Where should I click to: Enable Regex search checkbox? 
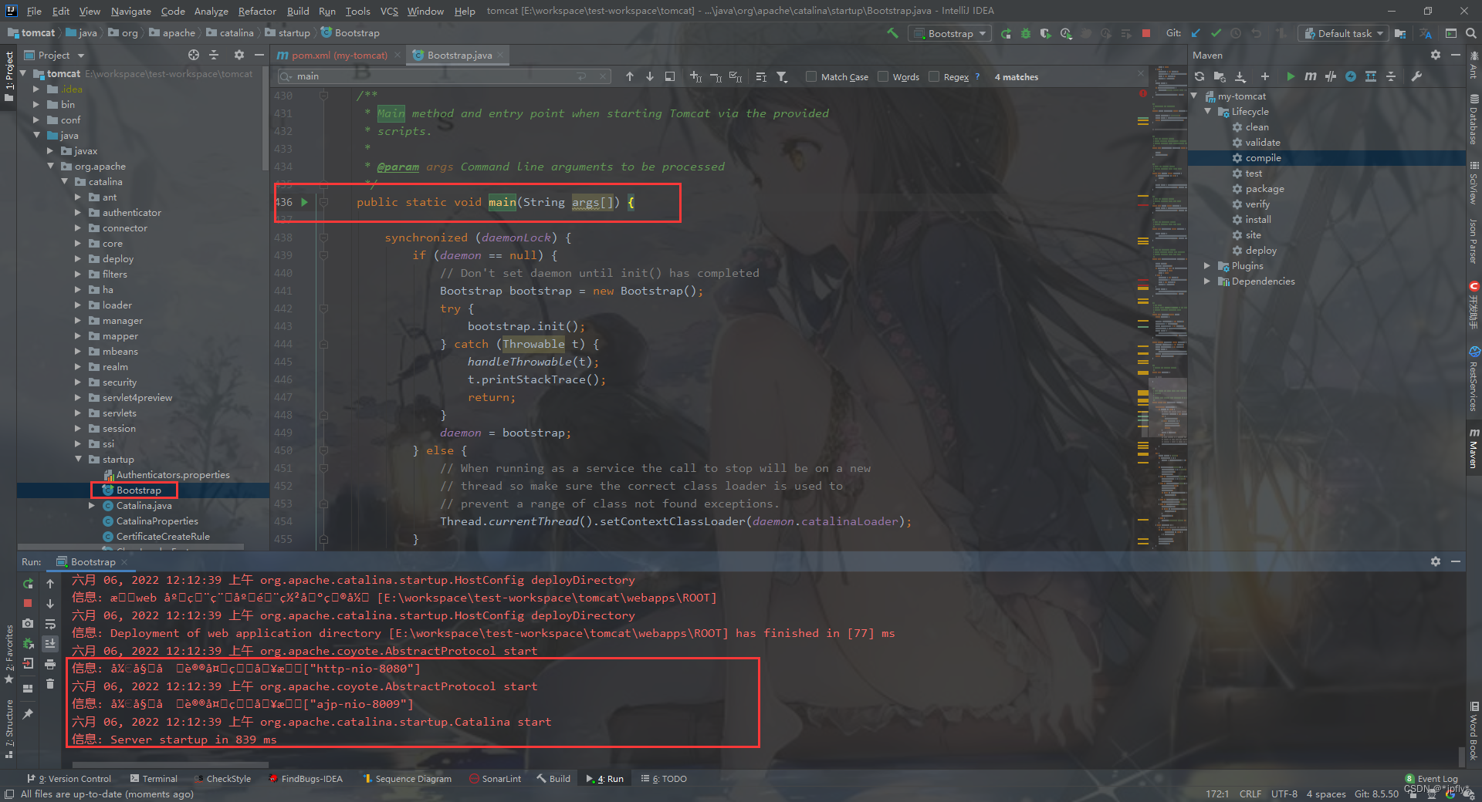[x=934, y=76]
